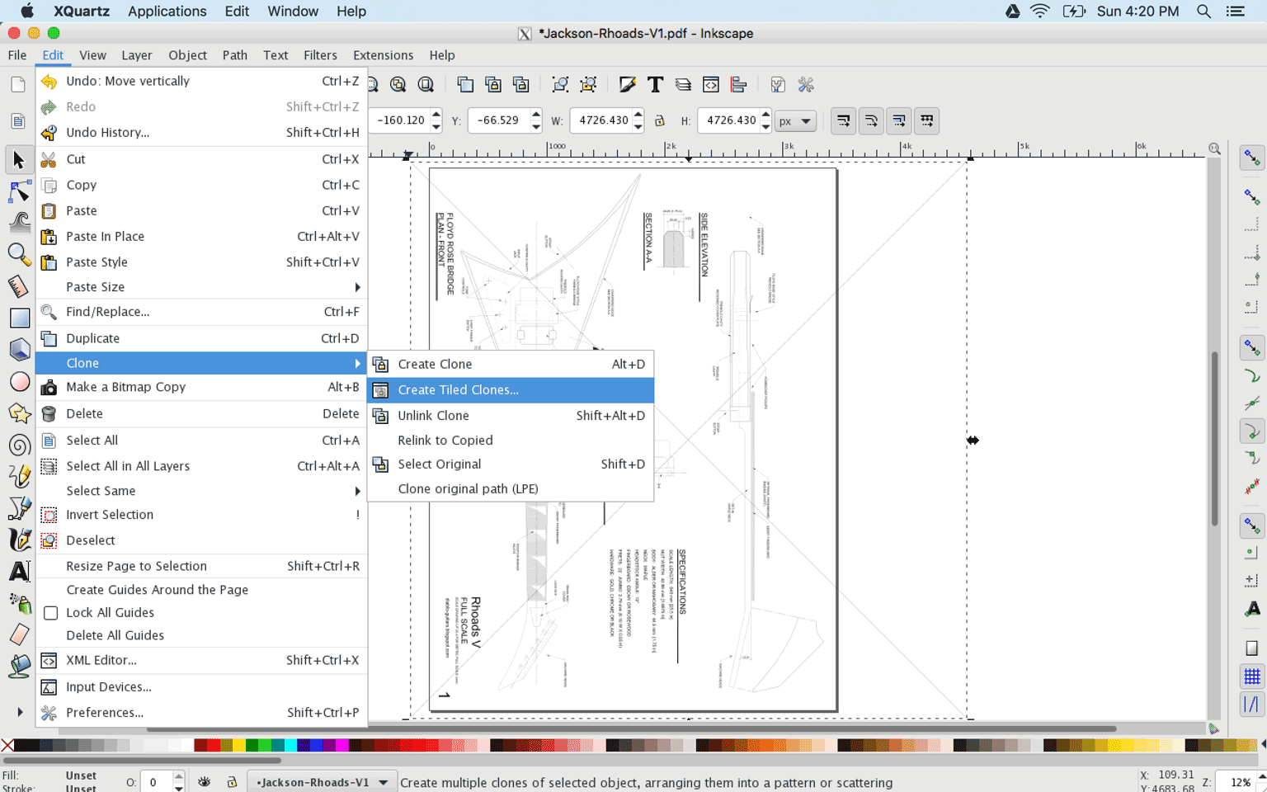
Task: Click the Ungroup objects icon
Action: coord(588,84)
